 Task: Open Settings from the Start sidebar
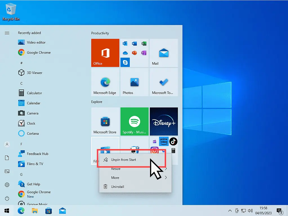tap(7, 185)
